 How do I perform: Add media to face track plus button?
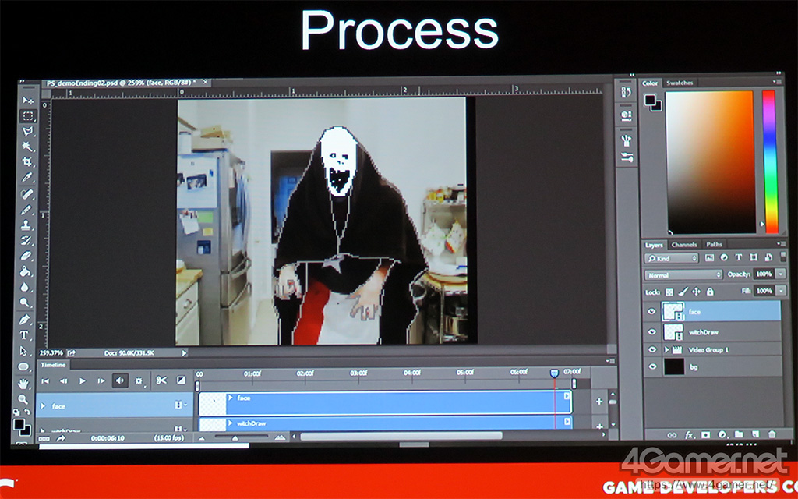599,402
